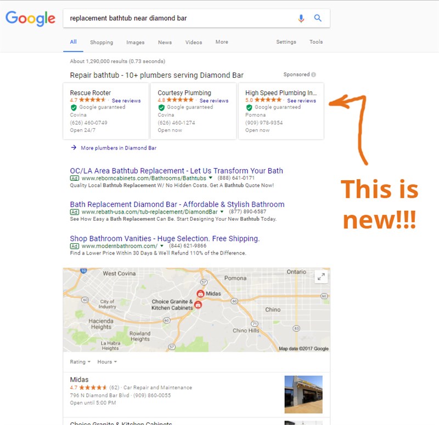Viewport: 439px width, 425px height.
Task: Click into the search query field
Action: click(179, 18)
